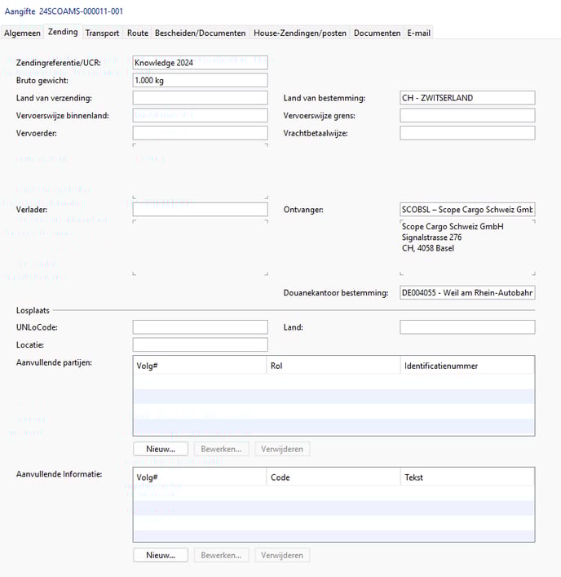Image resolution: width=561 pixels, height=577 pixels.
Task: Open the Route tab
Action: point(138,33)
